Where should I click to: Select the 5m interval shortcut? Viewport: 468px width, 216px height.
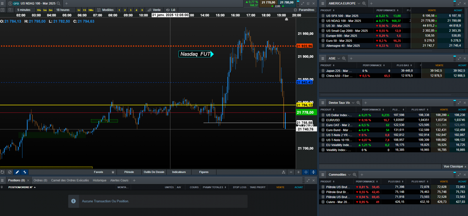[x=51, y=10]
